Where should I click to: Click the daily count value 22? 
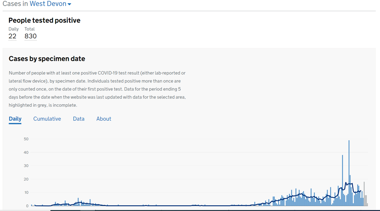[x=12, y=36]
